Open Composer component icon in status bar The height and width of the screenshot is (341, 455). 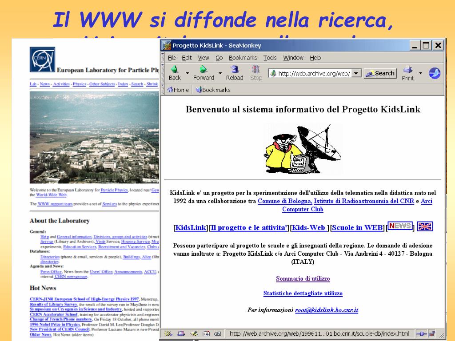pos(194,333)
